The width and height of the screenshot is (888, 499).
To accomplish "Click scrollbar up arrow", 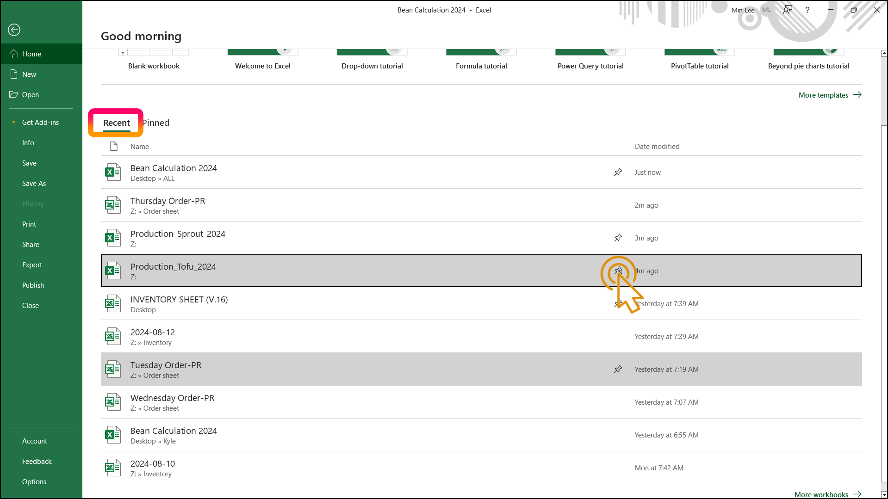I will (x=884, y=53).
